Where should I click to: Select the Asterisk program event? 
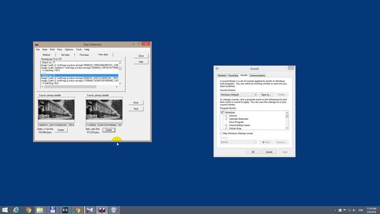pos(233,116)
